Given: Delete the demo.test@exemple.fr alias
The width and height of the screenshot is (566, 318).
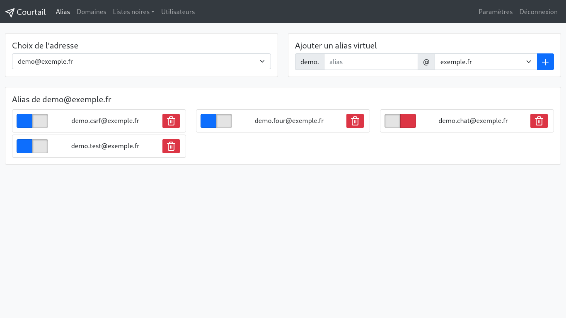Looking at the screenshot, I should [171, 146].
